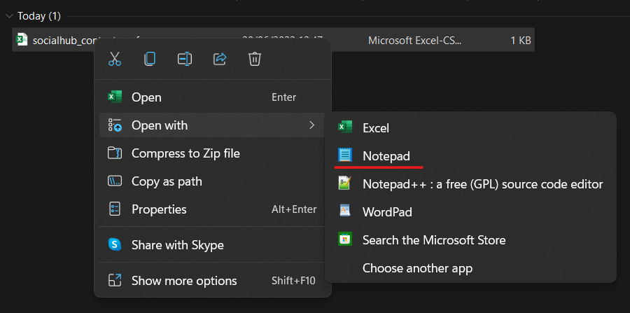630x313 pixels.
Task: Click Search the Microsoft Store
Action: pos(433,240)
